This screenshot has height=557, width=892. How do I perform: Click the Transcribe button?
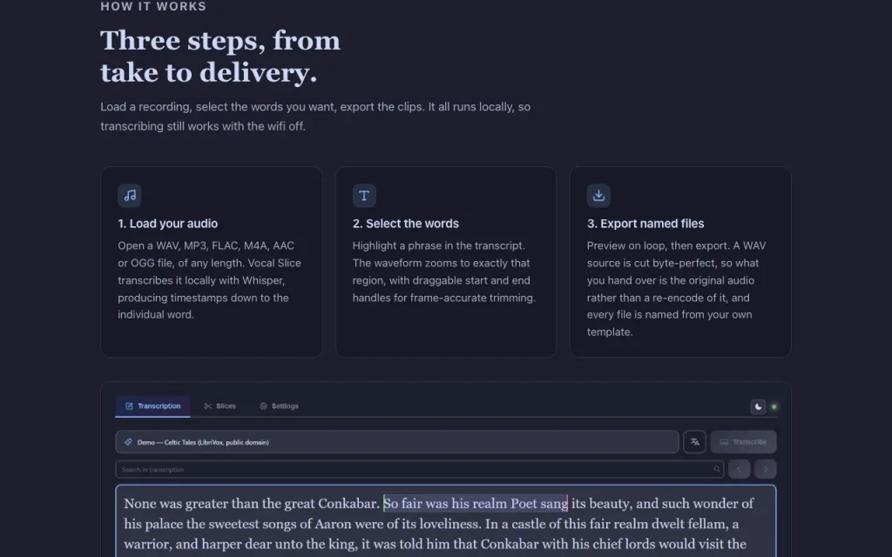[x=743, y=441]
